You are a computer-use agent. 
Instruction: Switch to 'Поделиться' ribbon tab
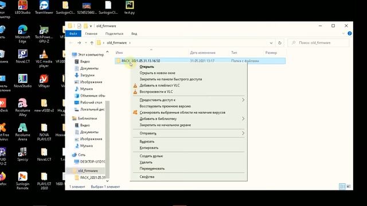click(114, 34)
